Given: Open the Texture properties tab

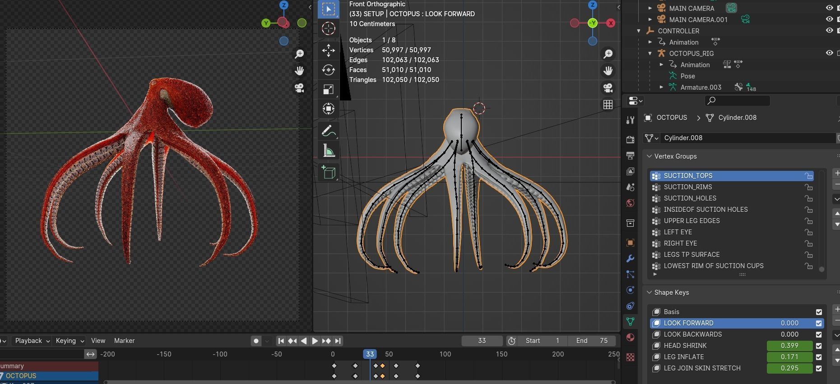Looking at the screenshot, I should click(x=630, y=357).
